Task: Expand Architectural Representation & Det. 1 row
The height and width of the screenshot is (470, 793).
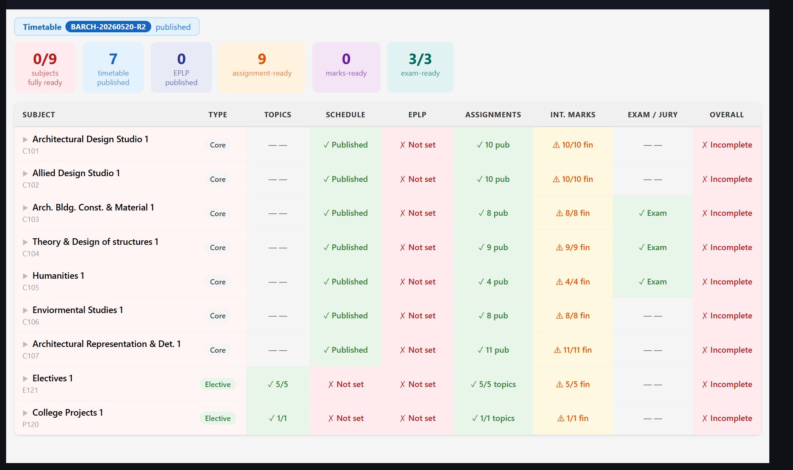Action: click(x=25, y=345)
